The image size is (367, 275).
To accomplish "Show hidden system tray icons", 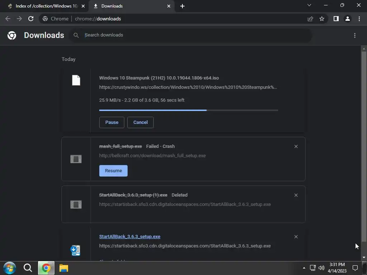I will pyautogui.click(x=304, y=268).
